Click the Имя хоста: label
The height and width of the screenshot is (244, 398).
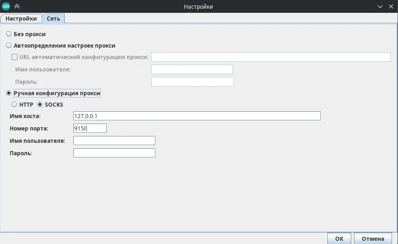(25, 116)
